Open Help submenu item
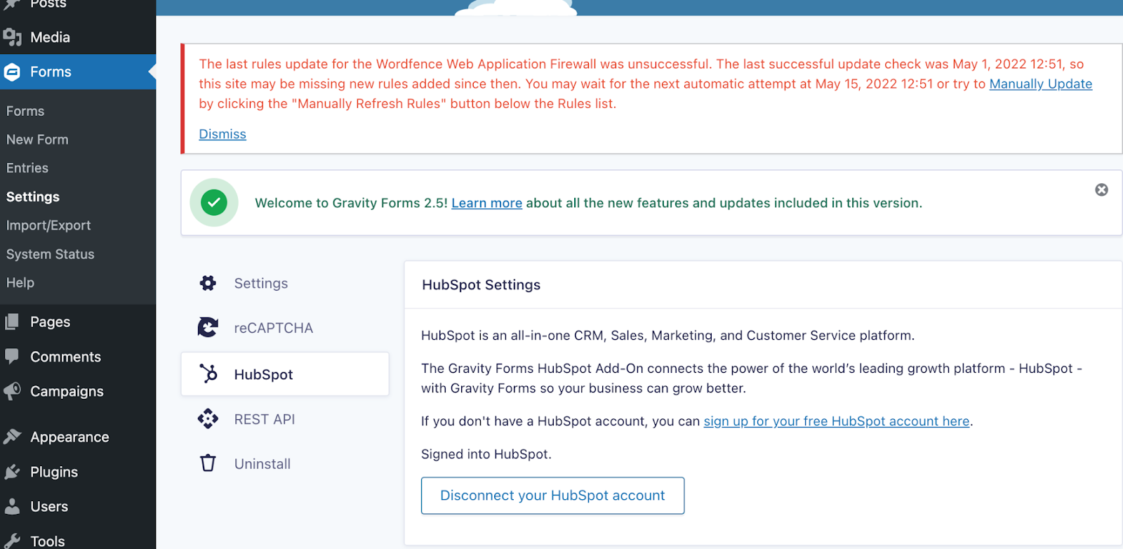Screen dimensions: 1123x549 coord(20,282)
